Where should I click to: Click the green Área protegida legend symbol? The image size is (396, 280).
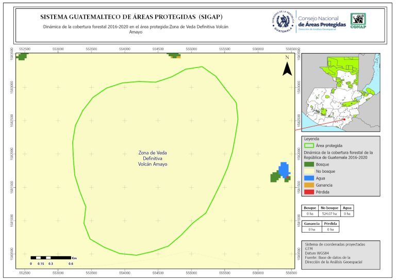point(309,146)
